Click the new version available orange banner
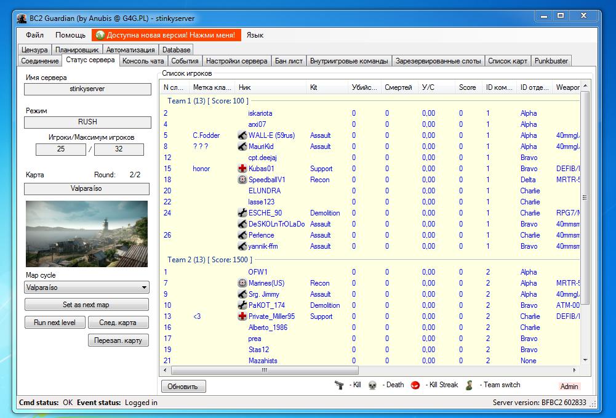The height and width of the screenshot is (418, 616). coord(167,35)
